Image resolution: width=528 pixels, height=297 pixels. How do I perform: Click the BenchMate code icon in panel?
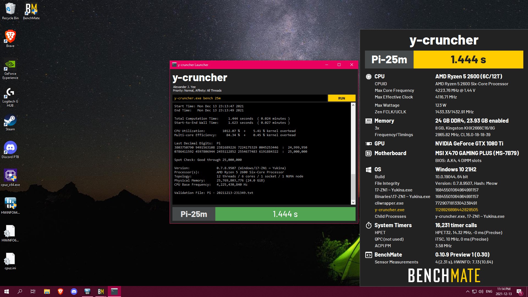[369, 255]
